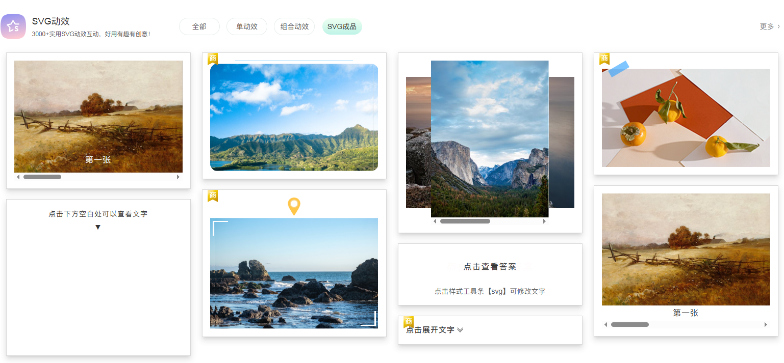Click the 商 badge on the rocky seashore card
Image resolution: width=784 pixels, height=363 pixels.
213,196
